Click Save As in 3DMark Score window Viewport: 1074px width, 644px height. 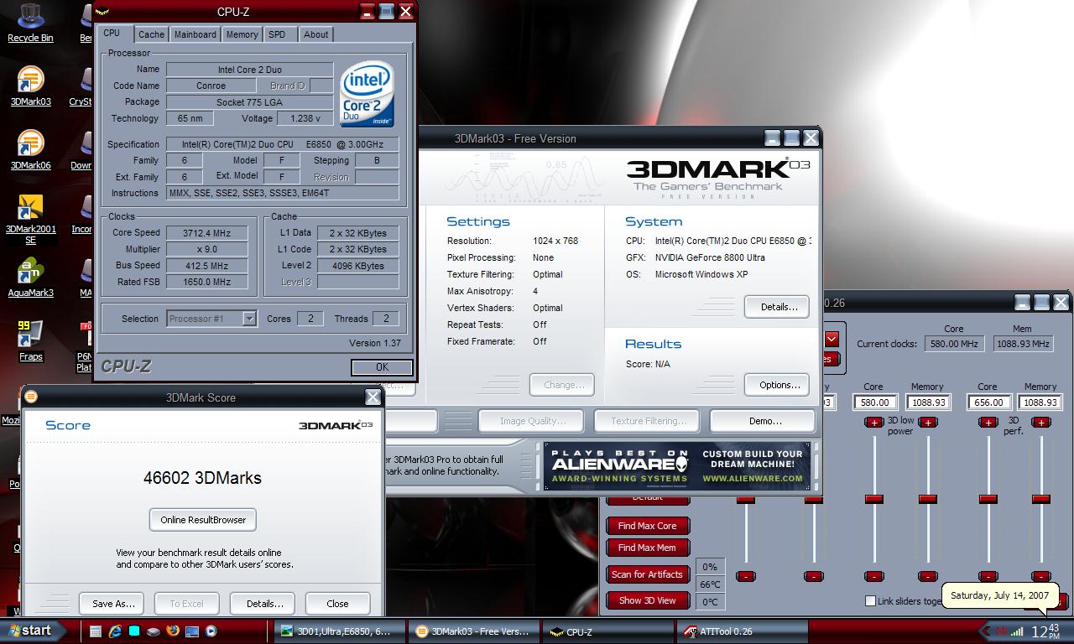(113, 604)
